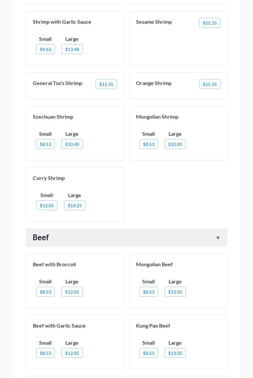
Task: Pick Small Szechuan Shrimp at $8.53
Action: click(x=45, y=144)
